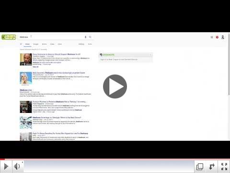Image resolution: width=230 pixels, height=173 pixels.
Task: Switch to the Images tab
Action: coord(35,44)
